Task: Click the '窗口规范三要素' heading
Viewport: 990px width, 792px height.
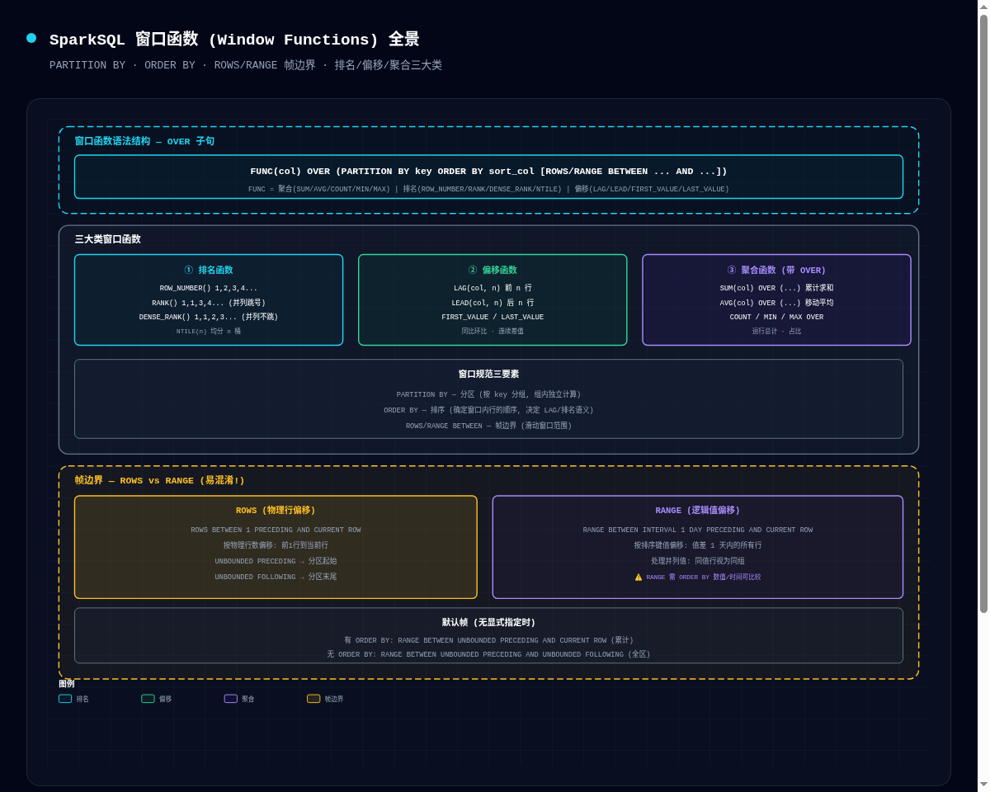Action: click(488, 374)
